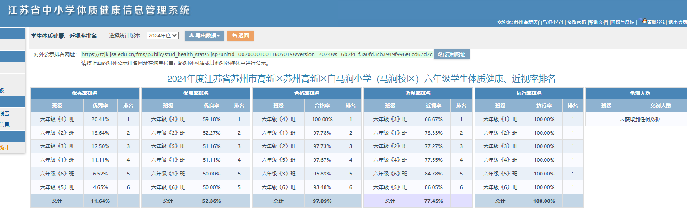Click the 93.48% pass rate cell

tap(323, 187)
